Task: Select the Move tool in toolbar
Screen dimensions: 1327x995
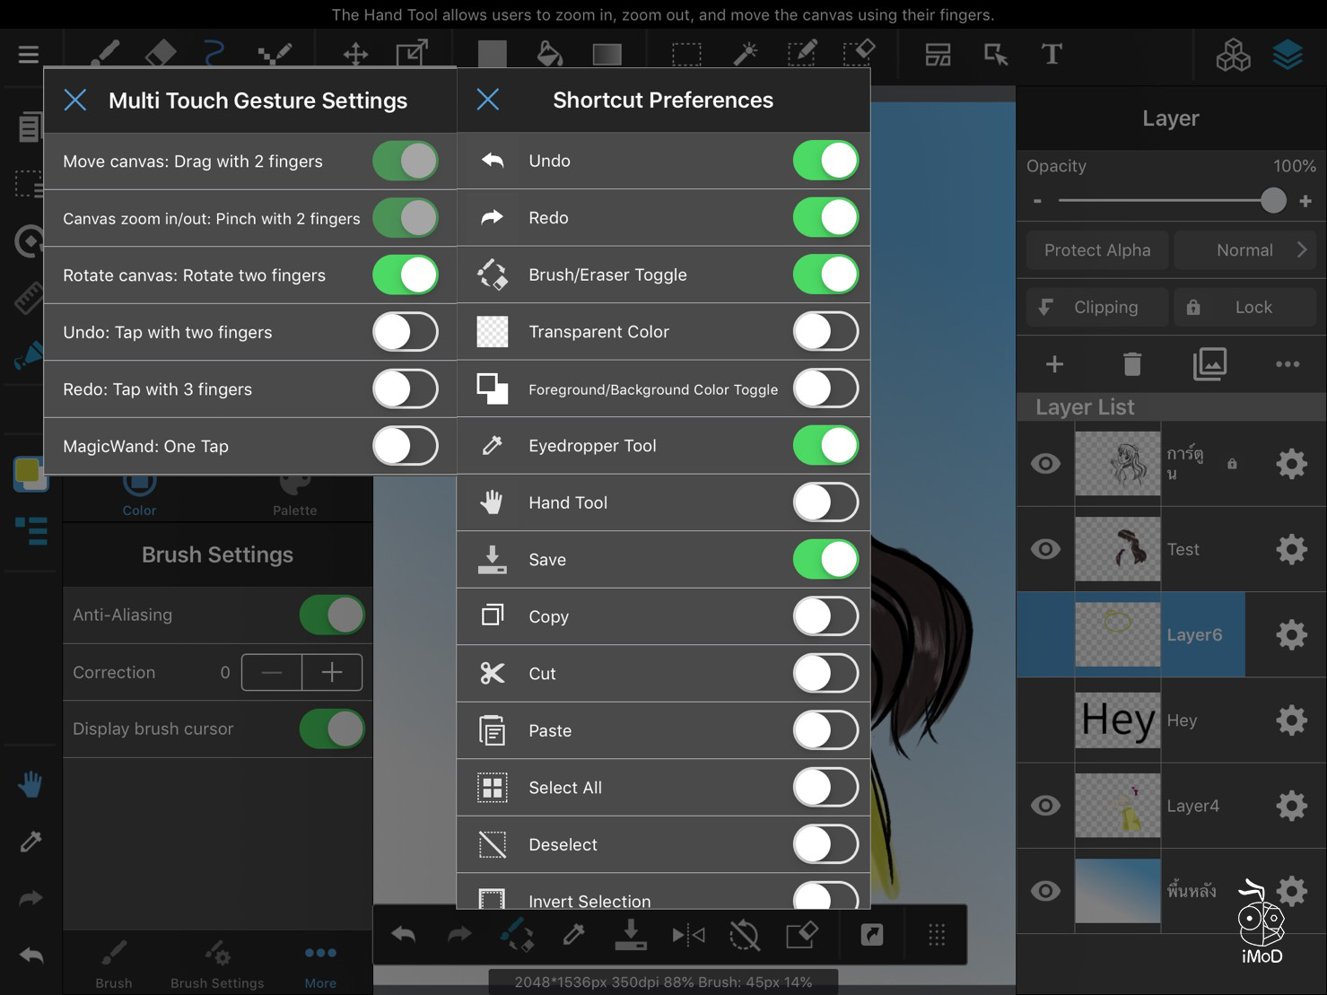Action: click(x=355, y=55)
